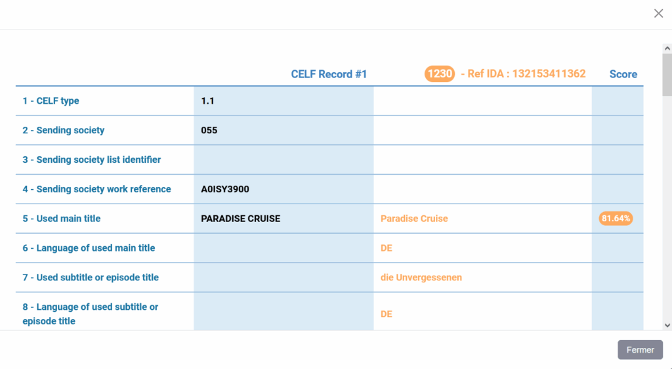The image size is (672, 369).
Task: Click scrollbar down arrow
Action: (667, 325)
